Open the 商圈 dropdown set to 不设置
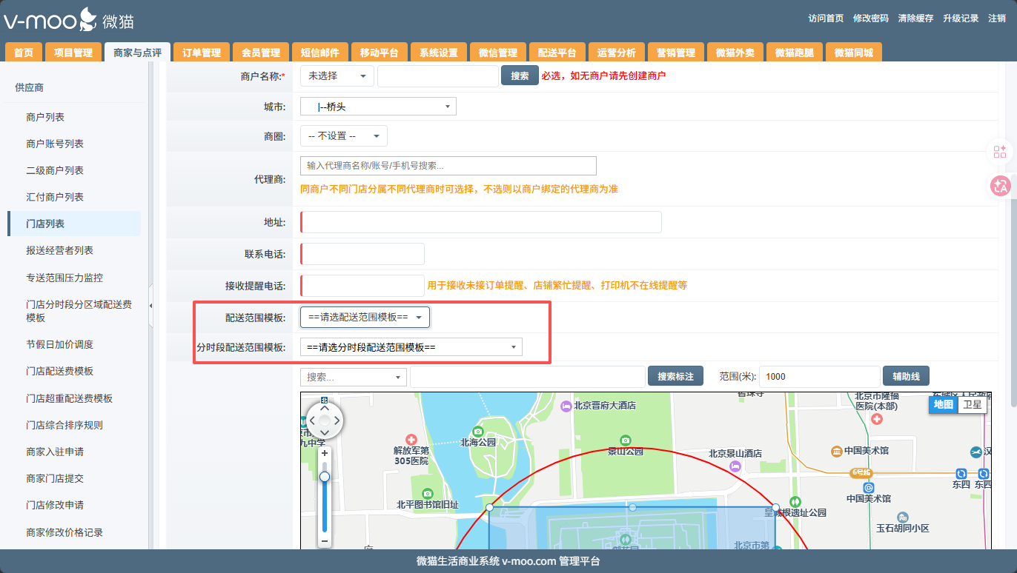The width and height of the screenshot is (1017, 573). [344, 136]
